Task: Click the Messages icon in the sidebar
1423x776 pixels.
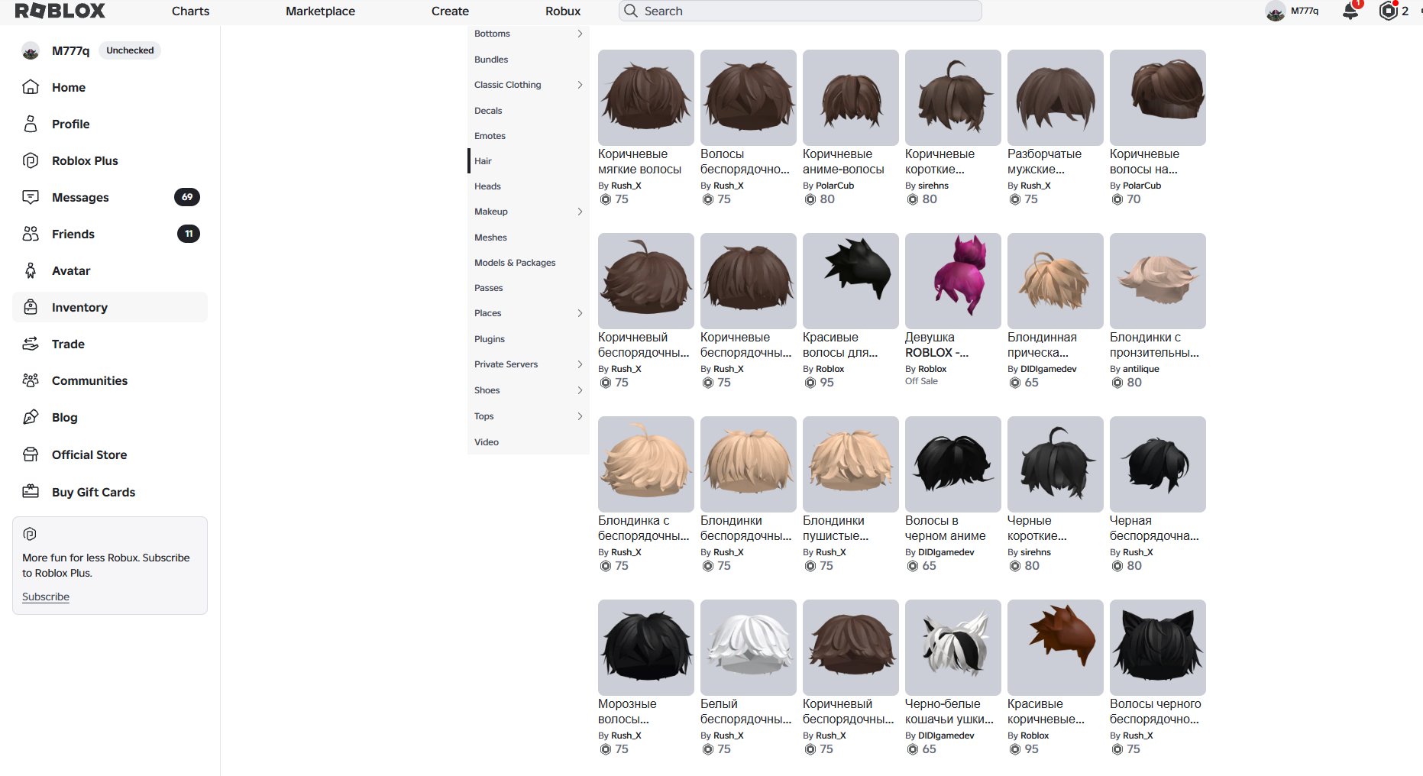Action: [x=31, y=197]
